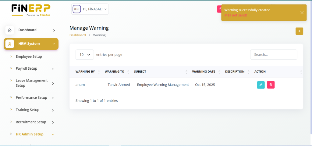Click the HRM System person icon

10,44
